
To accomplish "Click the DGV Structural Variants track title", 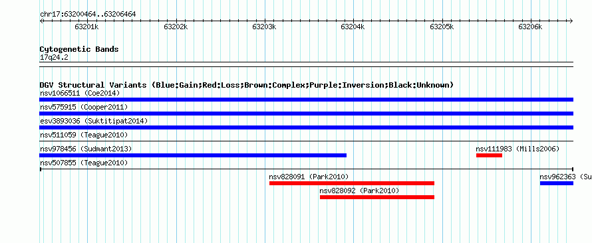I will (246, 85).
